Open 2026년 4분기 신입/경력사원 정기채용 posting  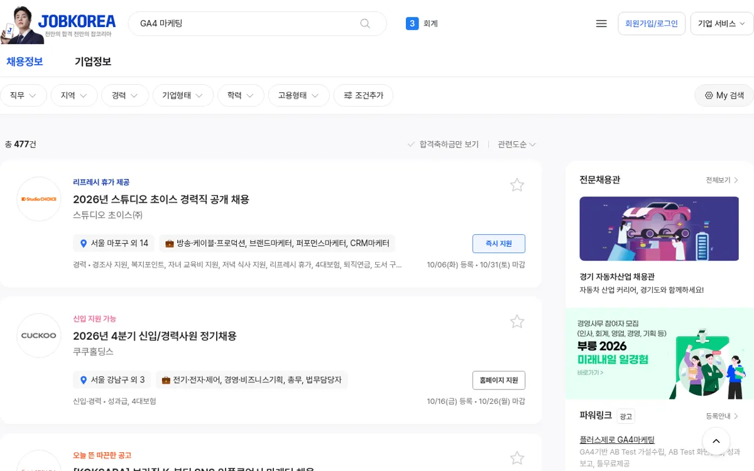coord(155,336)
